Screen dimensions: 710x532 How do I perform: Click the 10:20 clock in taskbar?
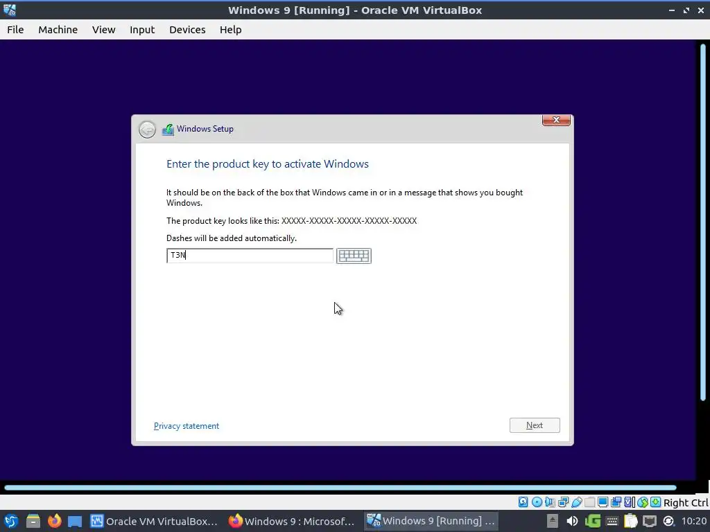(694, 521)
